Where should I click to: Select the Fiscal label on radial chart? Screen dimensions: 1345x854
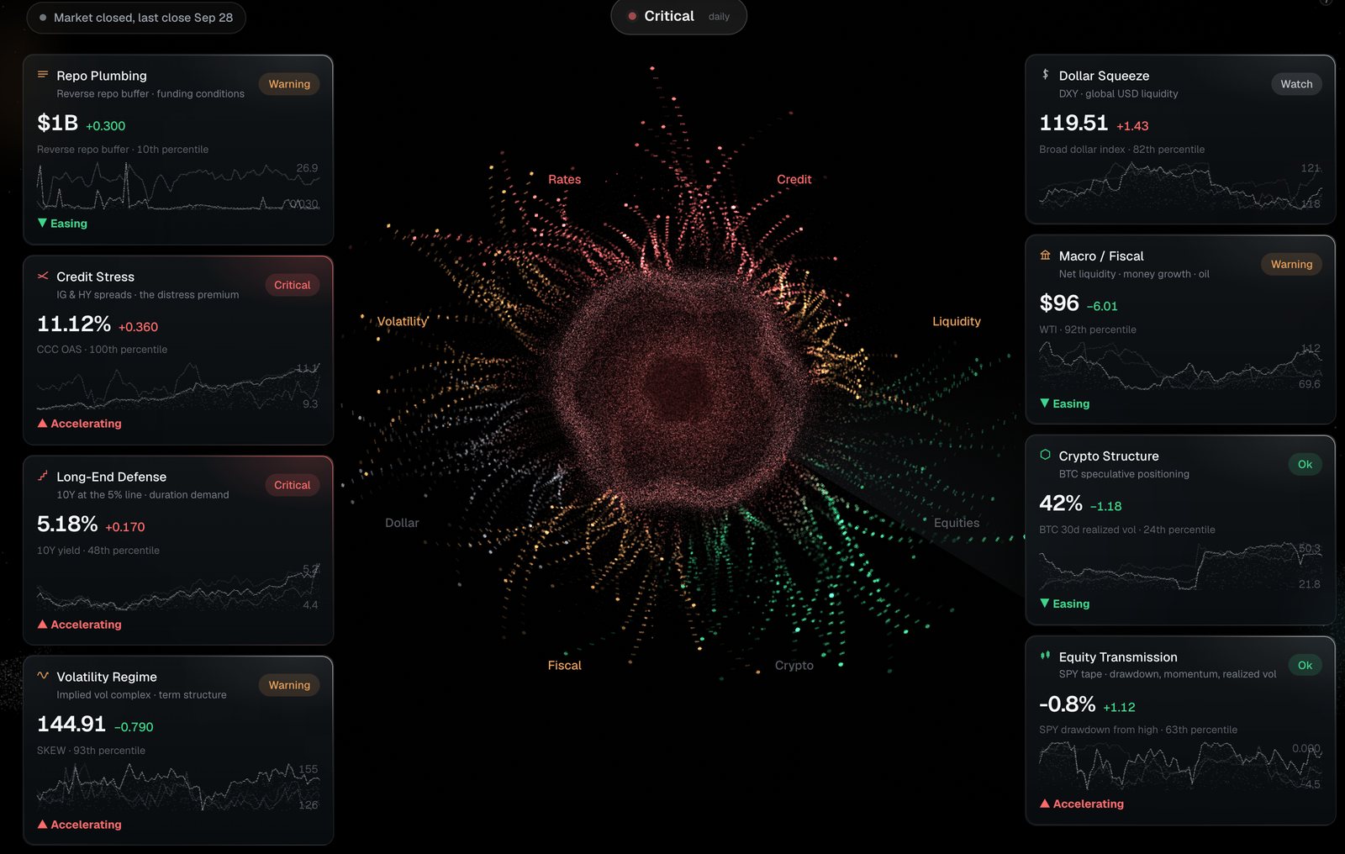click(564, 665)
